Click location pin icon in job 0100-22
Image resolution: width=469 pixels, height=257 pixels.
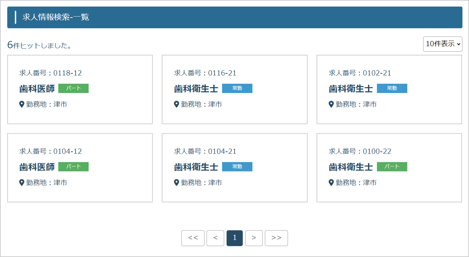(x=331, y=182)
